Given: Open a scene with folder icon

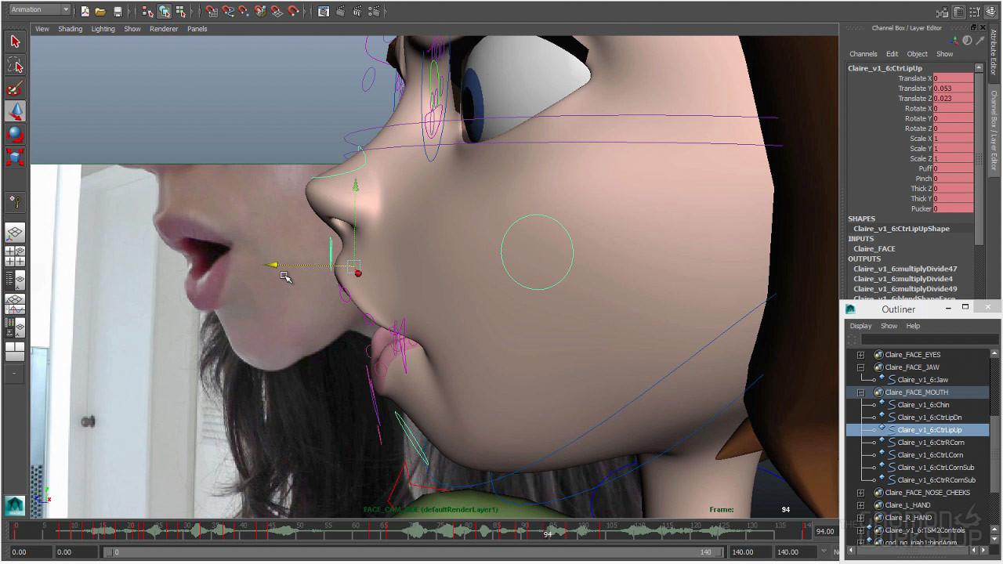Looking at the screenshot, I should (x=100, y=11).
